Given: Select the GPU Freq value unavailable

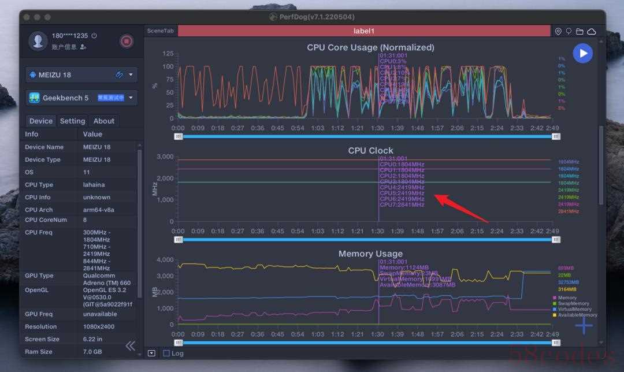Looking at the screenshot, I should [100, 314].
